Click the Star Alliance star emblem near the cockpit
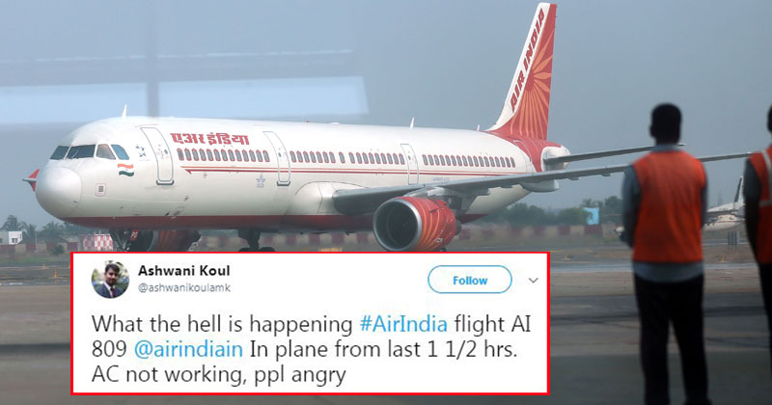 140,151
